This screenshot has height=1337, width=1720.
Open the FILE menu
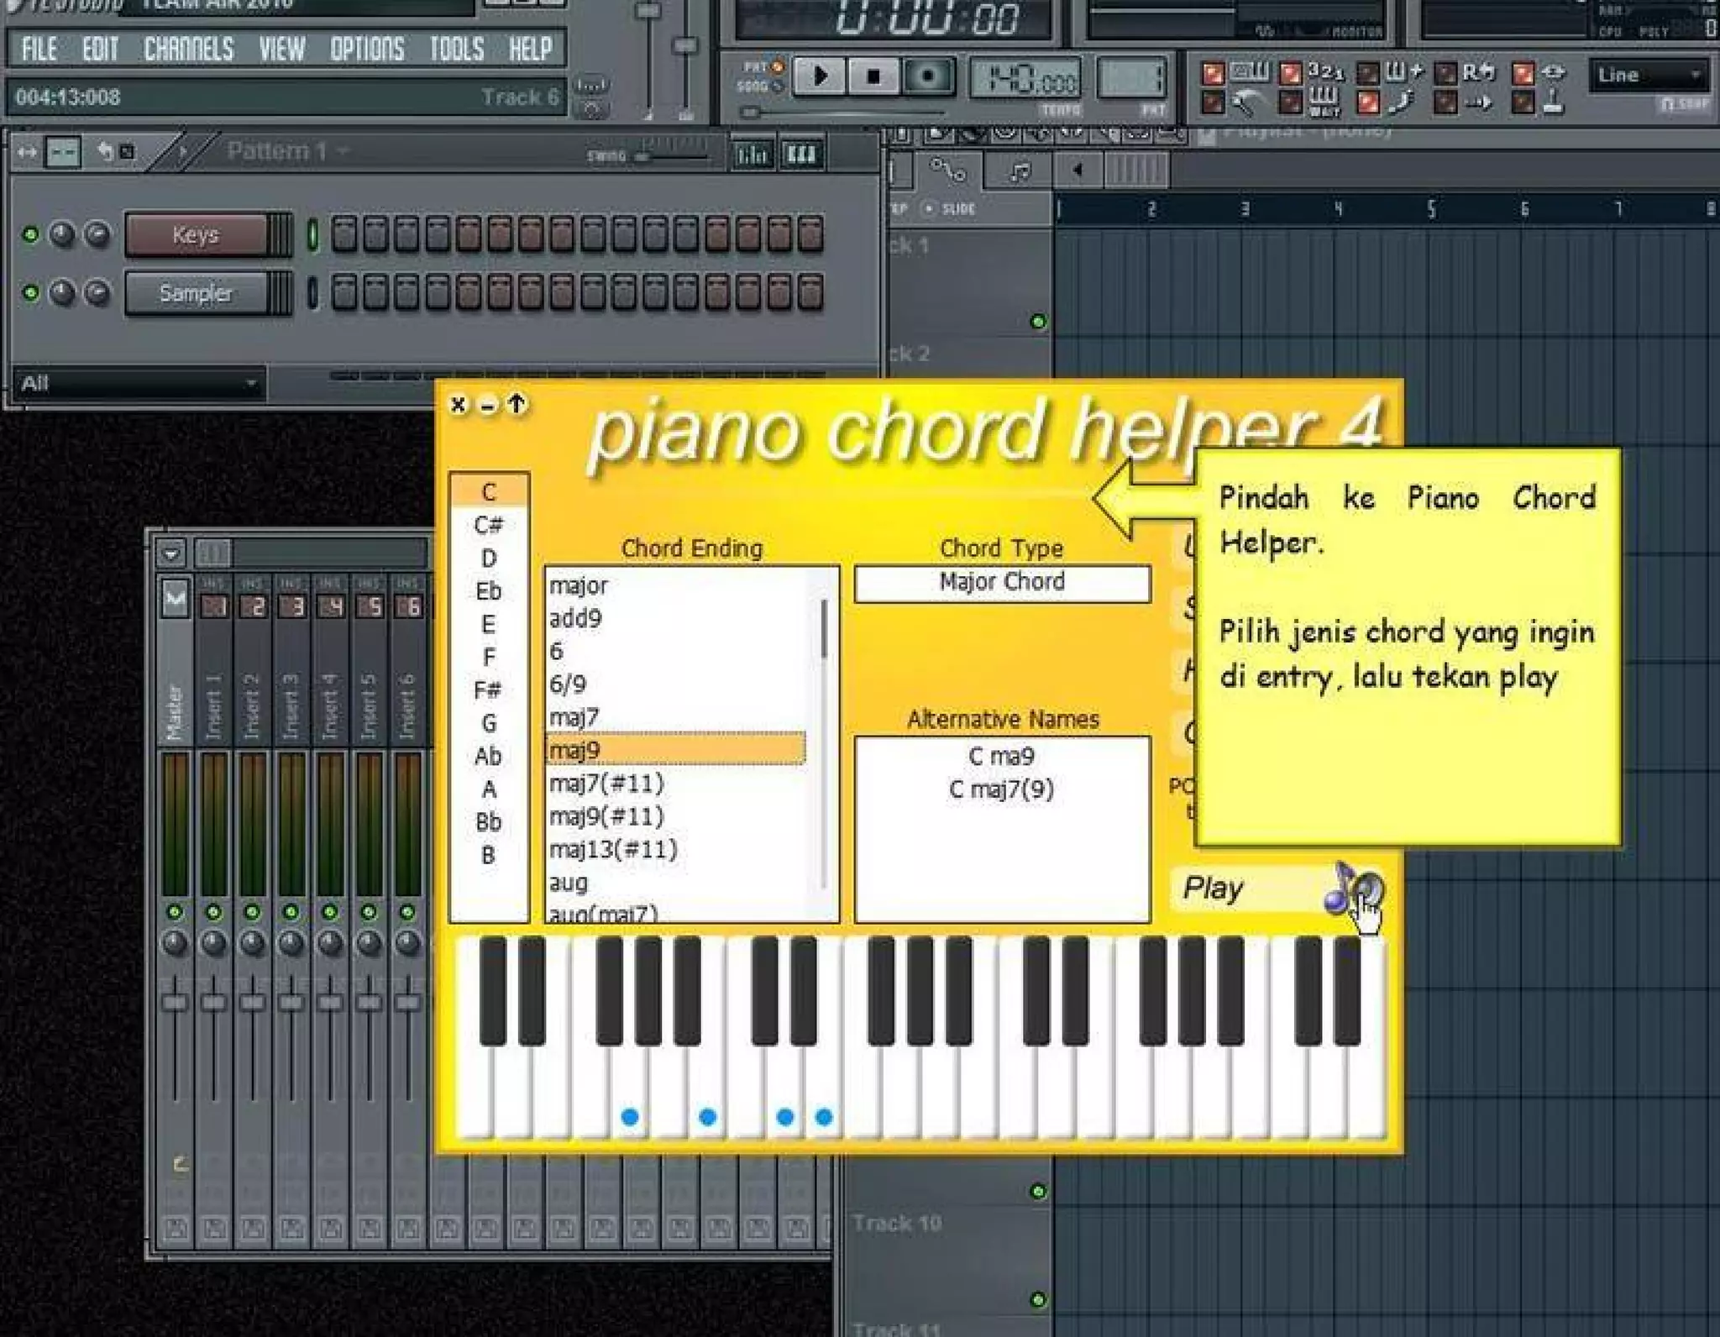(39, 50)
